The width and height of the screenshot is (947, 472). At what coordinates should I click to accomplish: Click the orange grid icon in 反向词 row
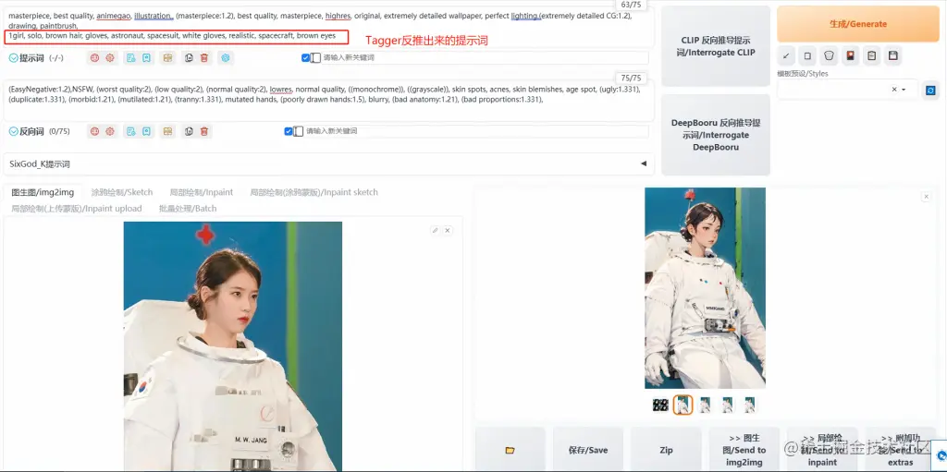(168, 131)
